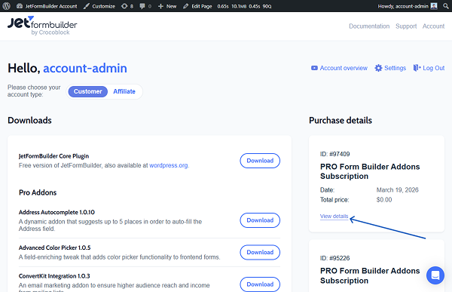Click the account-admin username heading

[85, 69]
